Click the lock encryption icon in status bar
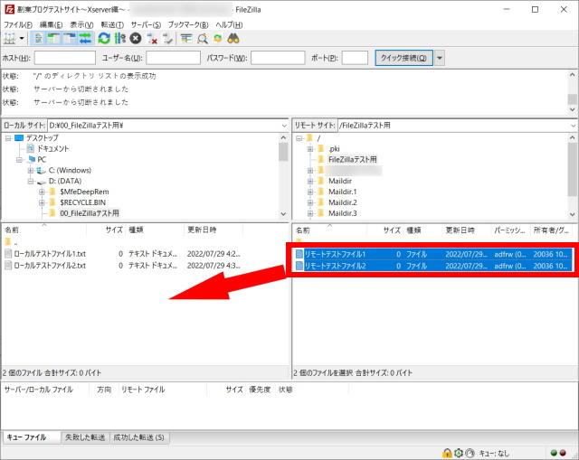Screen dimensions: 579x460 point(447,452)
